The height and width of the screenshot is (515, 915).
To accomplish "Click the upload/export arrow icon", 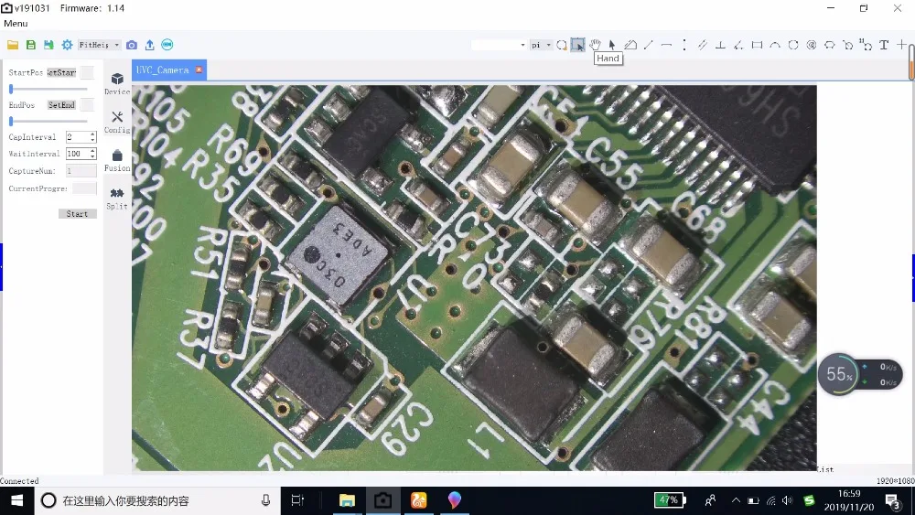I will [x=149, y=45].
